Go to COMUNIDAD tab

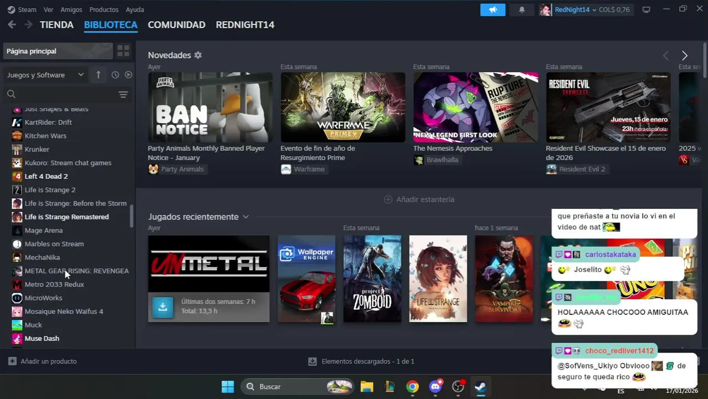177,24
